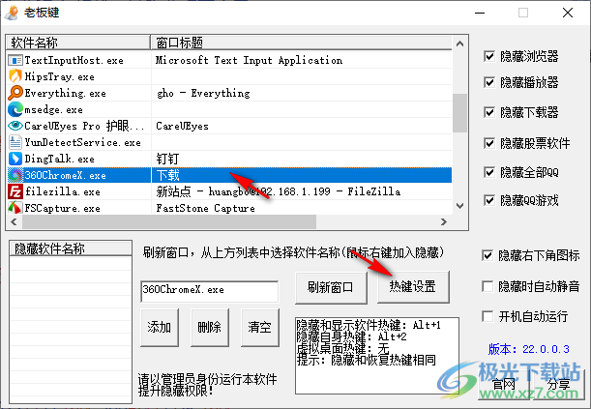Click the TextInputHost.exe icon in list
This screenshot has height=409, width=591.
click(x=15, y=60)
